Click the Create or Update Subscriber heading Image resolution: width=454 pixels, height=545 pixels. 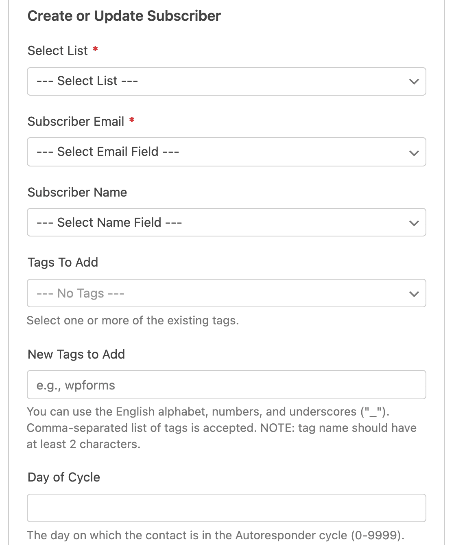(x=124, y=15)
